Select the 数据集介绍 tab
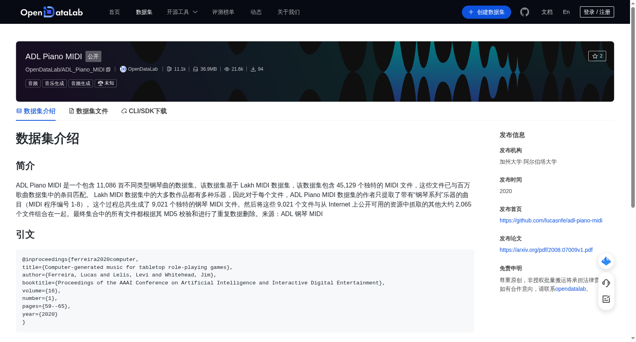This screenshot has height=342, width=636. pos(36,111)
